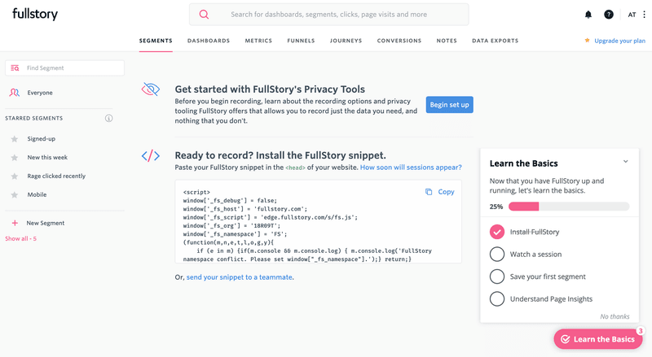The height and width of the screenshot is (357, 652).
Task: Click the Starred Segments info icon
Action: (x=109, y=119)
